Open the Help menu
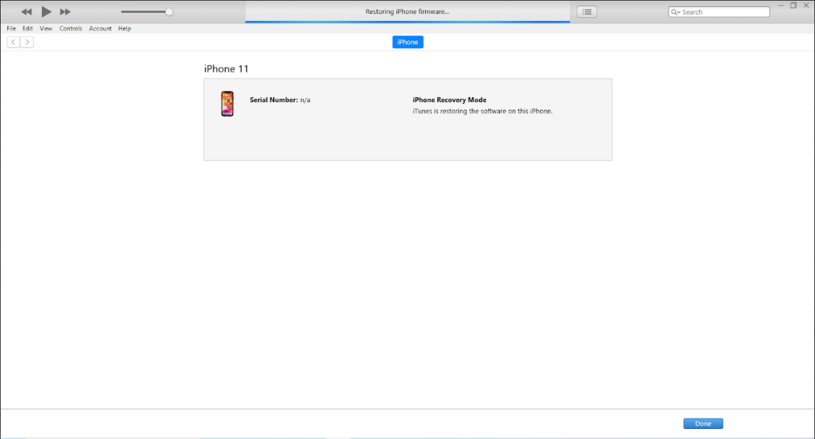The image size is (815, 439). click(x=125, y=29)
